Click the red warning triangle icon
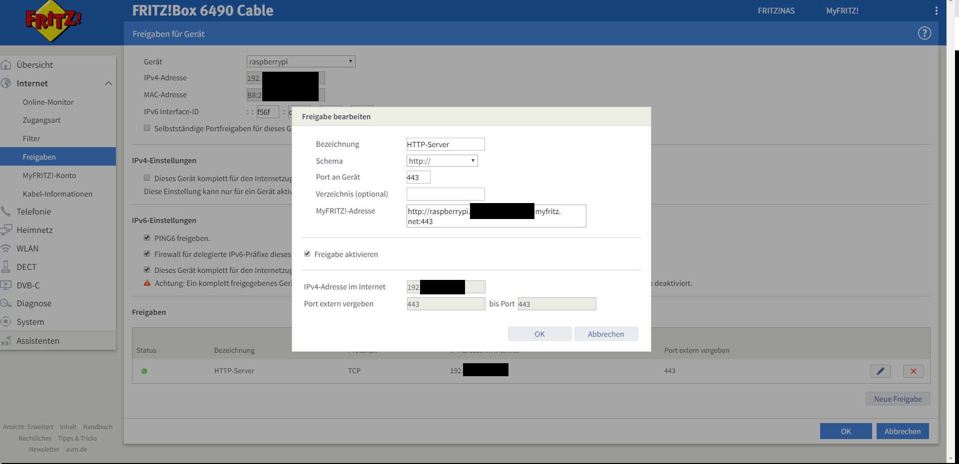Image resolution: width=959 pixels, height=464 pixels. 147,283
